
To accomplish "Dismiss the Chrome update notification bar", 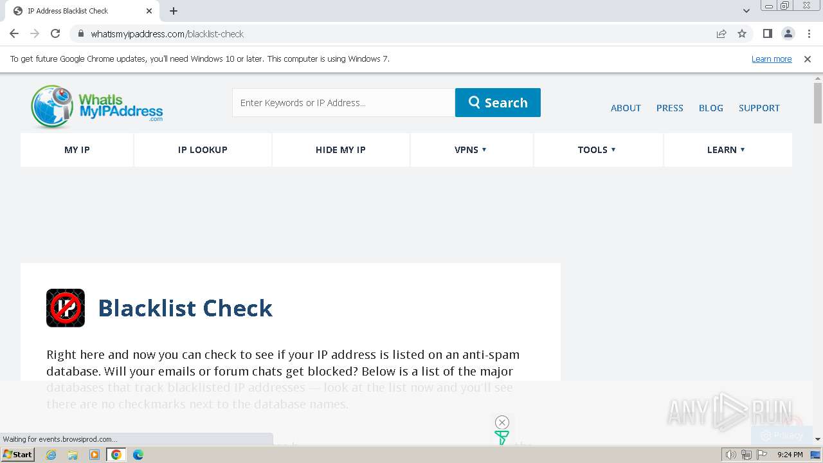I will click(808, 59).
